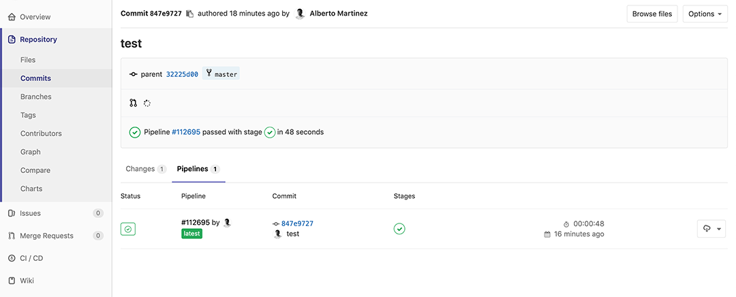736x297 pixels.
Task: Click the CI / CD rocket icon
Action: (12, 258)
